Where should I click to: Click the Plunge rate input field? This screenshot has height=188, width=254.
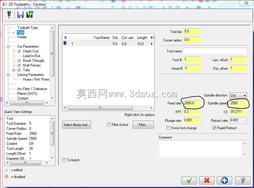point(192,120)
